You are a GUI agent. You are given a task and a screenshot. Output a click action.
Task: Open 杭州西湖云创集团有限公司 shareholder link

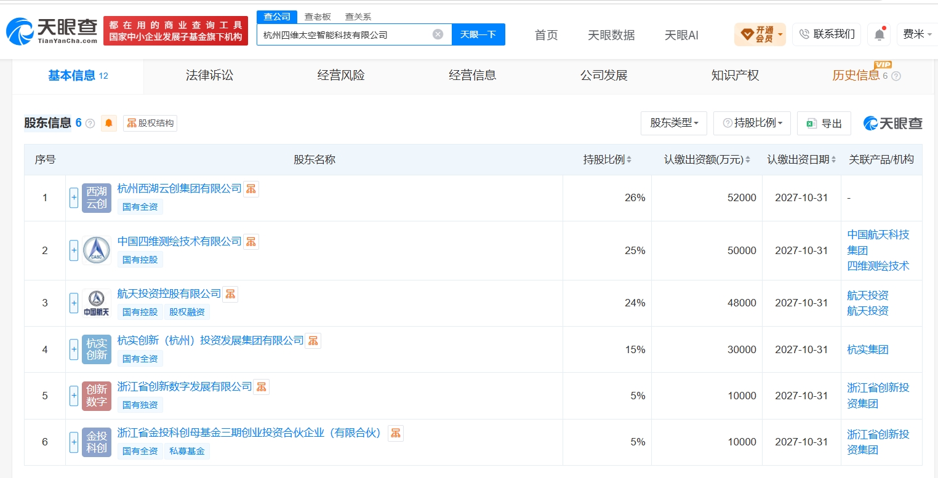[x=179, y=189]
